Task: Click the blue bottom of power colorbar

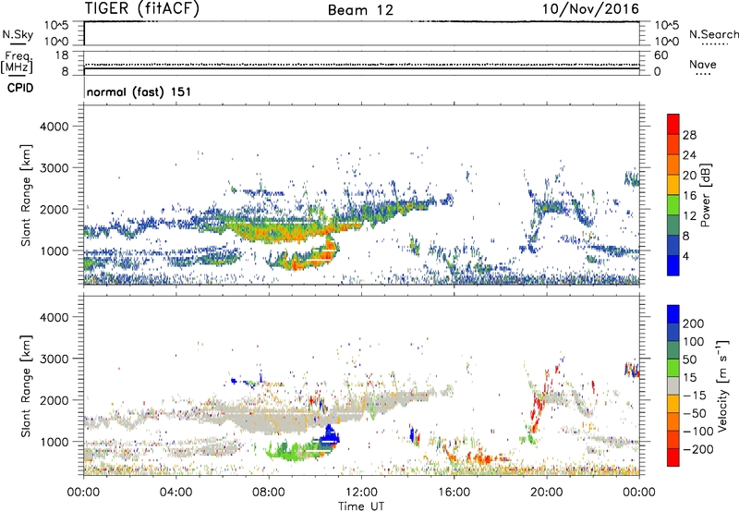Action: [x=673, y=265]
